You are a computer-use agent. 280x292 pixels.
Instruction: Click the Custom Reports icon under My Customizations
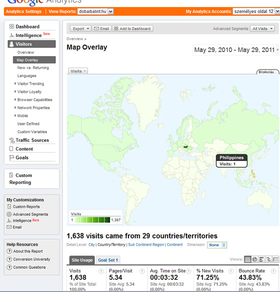[9, 206]
